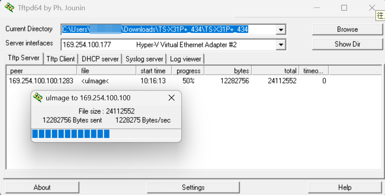Viewport: 385px width, 195px height.
Task: Click the uImage transfer popup icon
Action: (x=38, y=98)
